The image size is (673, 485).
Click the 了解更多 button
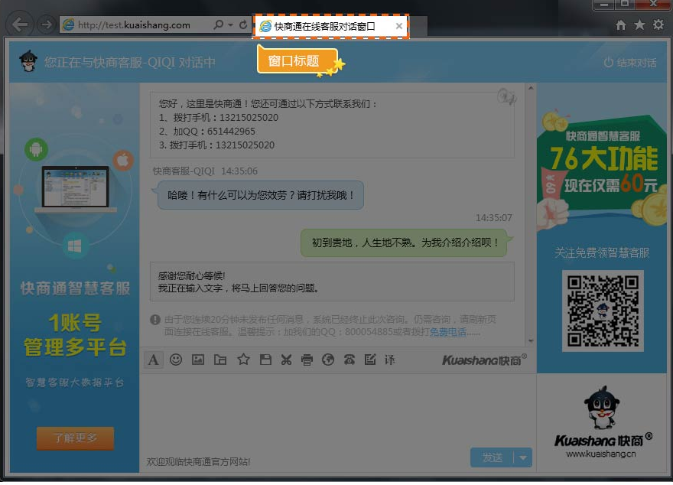(x=75, y=438)
